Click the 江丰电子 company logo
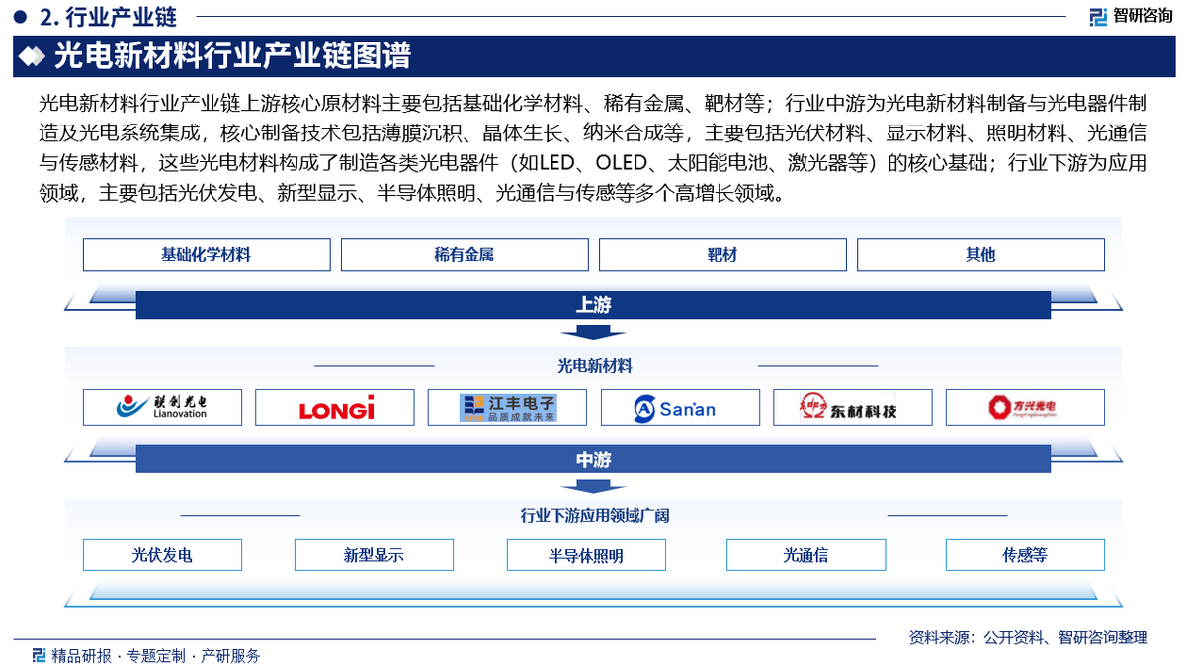This screenshot has height=665, width=1186. [x=507, y=407]
